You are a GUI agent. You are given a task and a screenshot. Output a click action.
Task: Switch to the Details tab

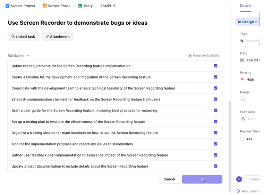(246, 6)
